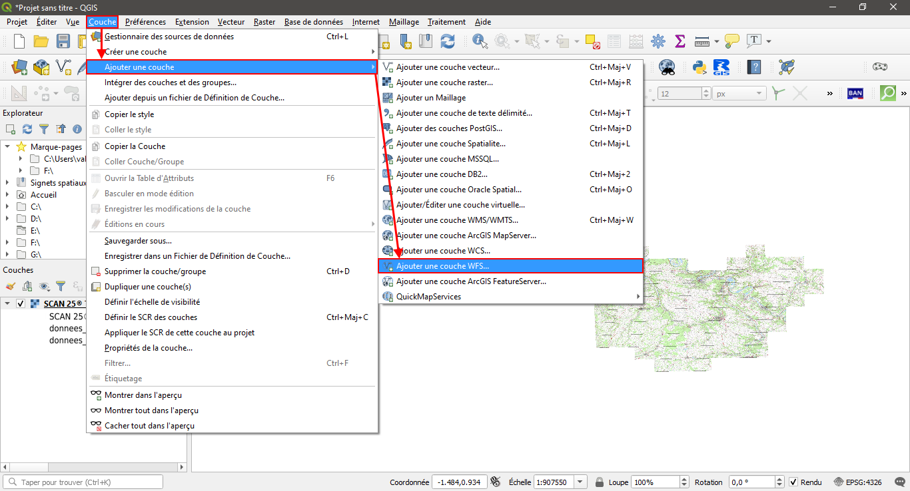Click the Map tips speech bubble icon
Screen dimensions: 910x491
click(731, 41)
